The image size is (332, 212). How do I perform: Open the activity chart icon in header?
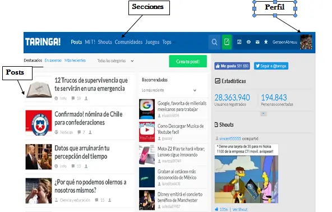[239, 42]
